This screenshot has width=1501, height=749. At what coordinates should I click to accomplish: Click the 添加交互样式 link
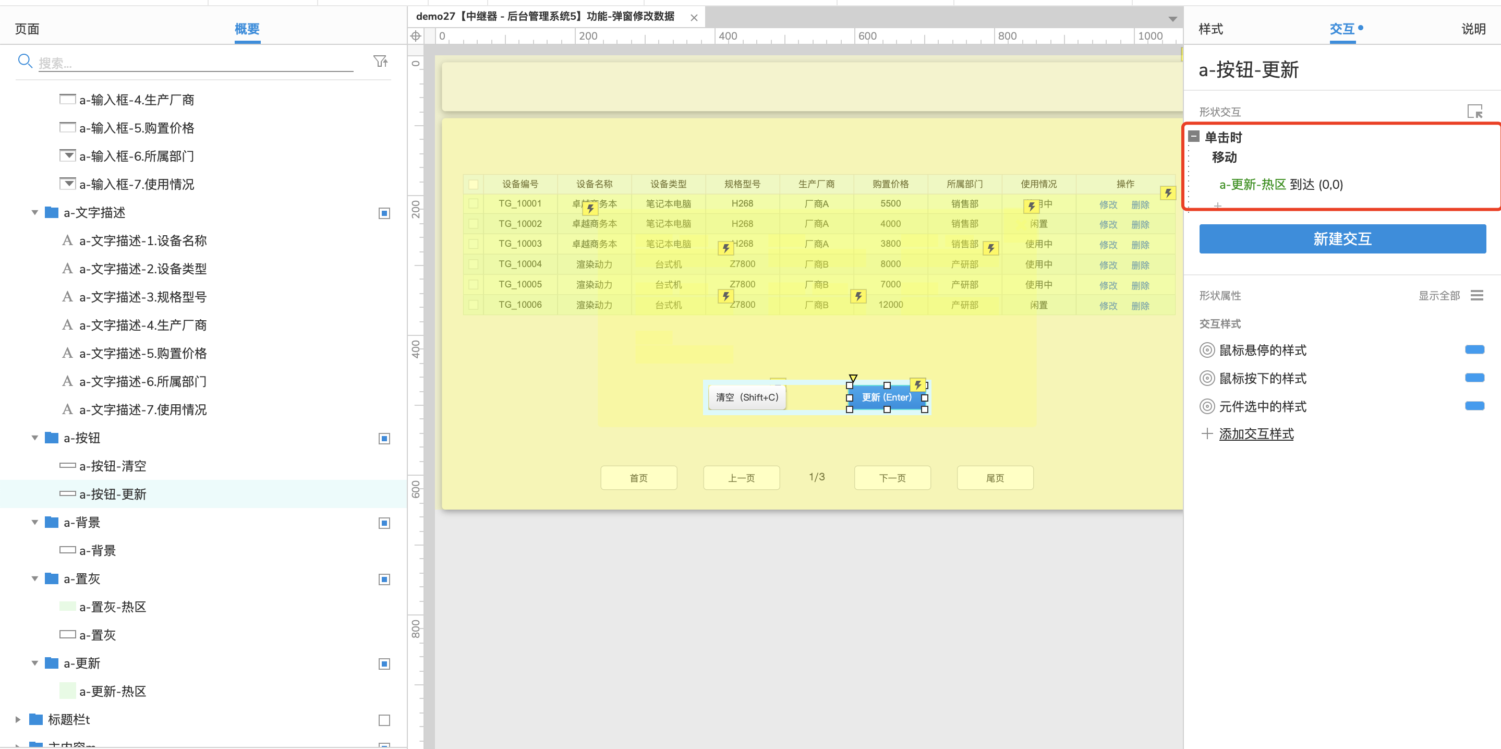pyautogui.click(x=1256, y=434)
